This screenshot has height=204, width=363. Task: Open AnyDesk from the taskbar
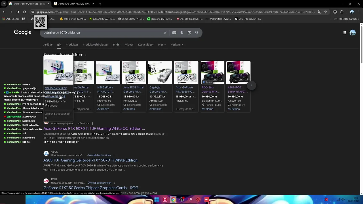(206, 199)
